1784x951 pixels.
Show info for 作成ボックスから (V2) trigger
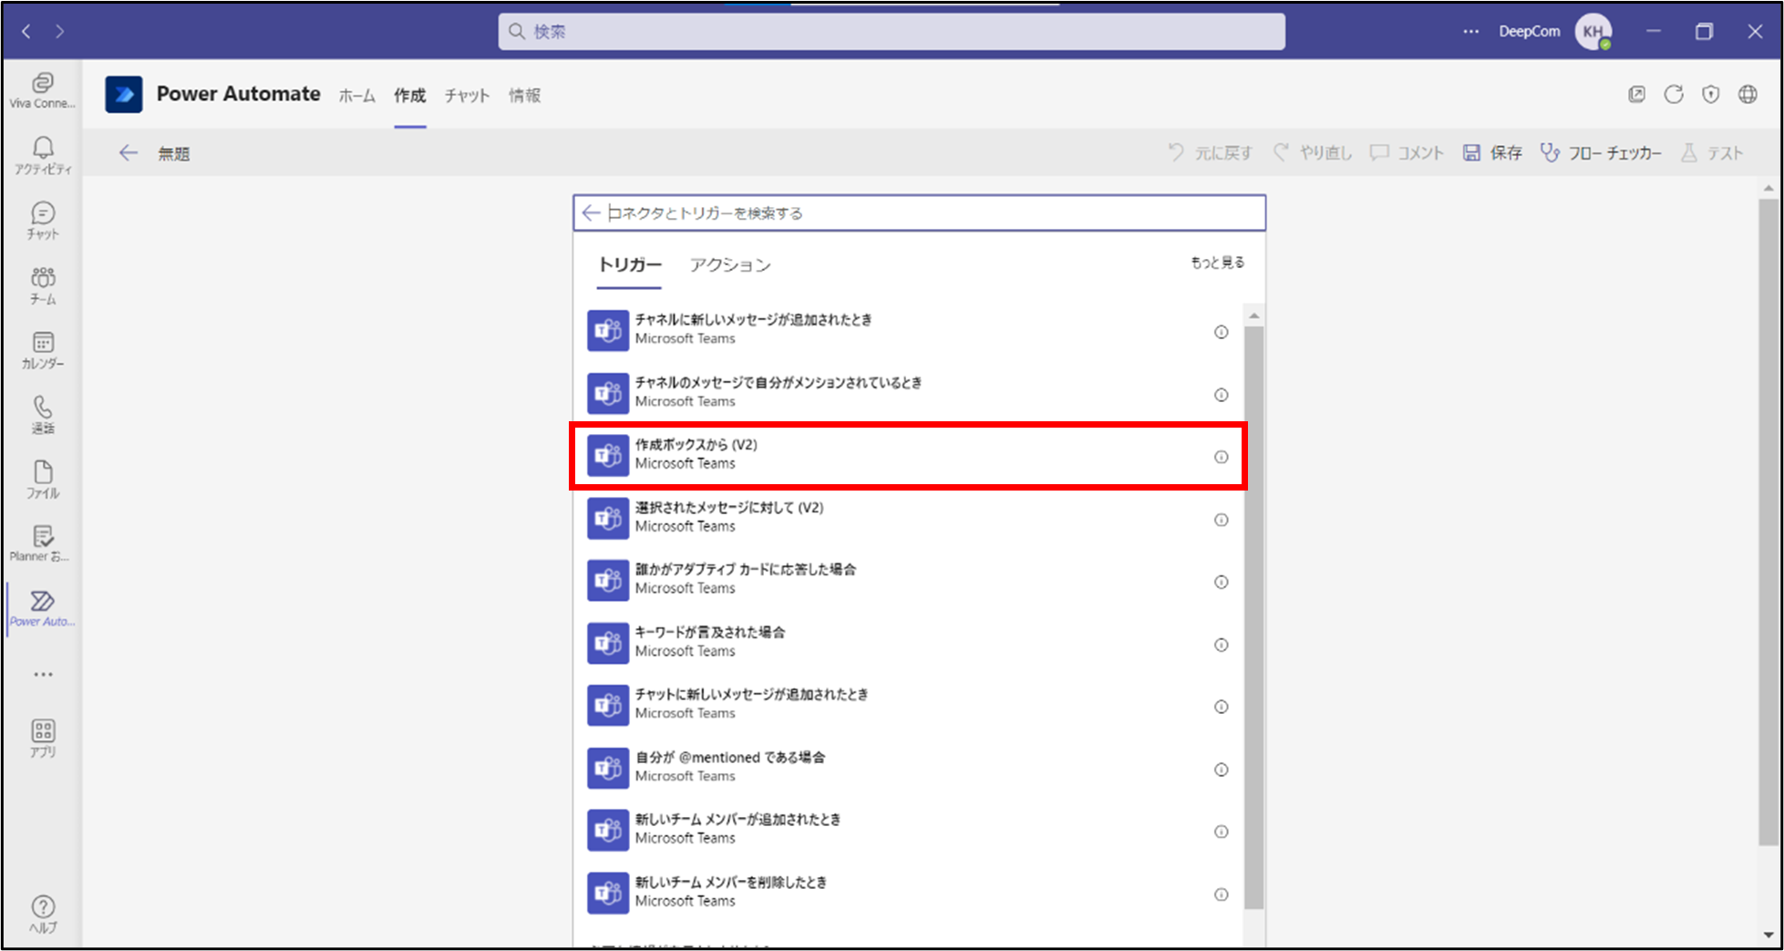(x=1222, y=457)
